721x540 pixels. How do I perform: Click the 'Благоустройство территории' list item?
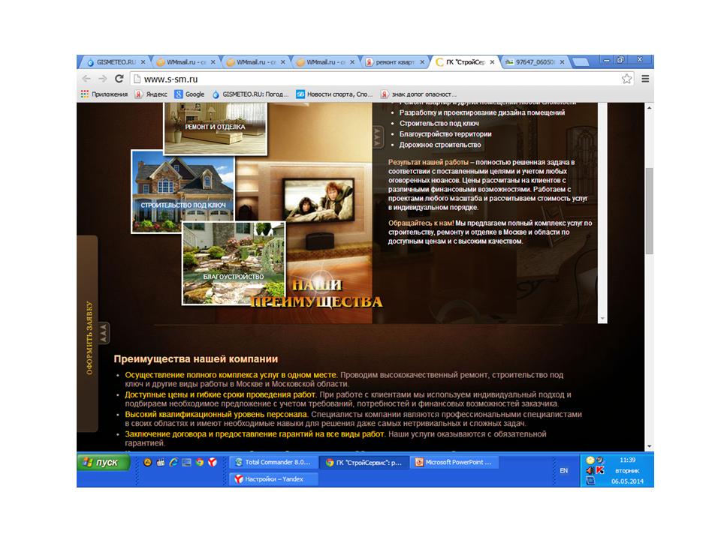[445, 134]
